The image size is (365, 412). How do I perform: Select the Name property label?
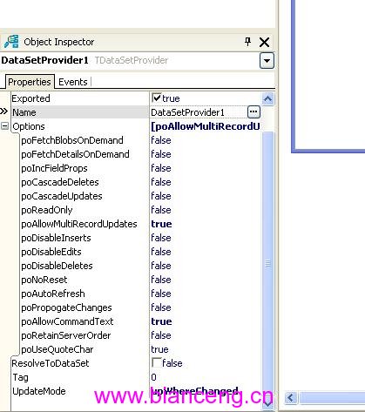[24, 112]
